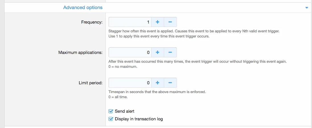Decrease Frequency with the minus button

tap(170, 22)
